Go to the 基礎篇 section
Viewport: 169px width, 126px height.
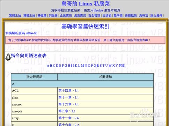[x=42, y=15]
